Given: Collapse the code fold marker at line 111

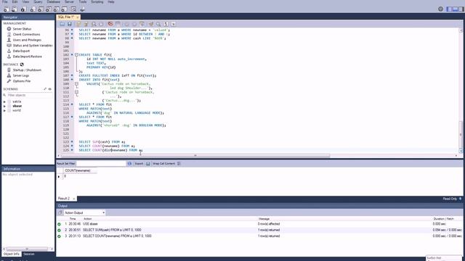Looking at the screenshot, I should [76, 92].
